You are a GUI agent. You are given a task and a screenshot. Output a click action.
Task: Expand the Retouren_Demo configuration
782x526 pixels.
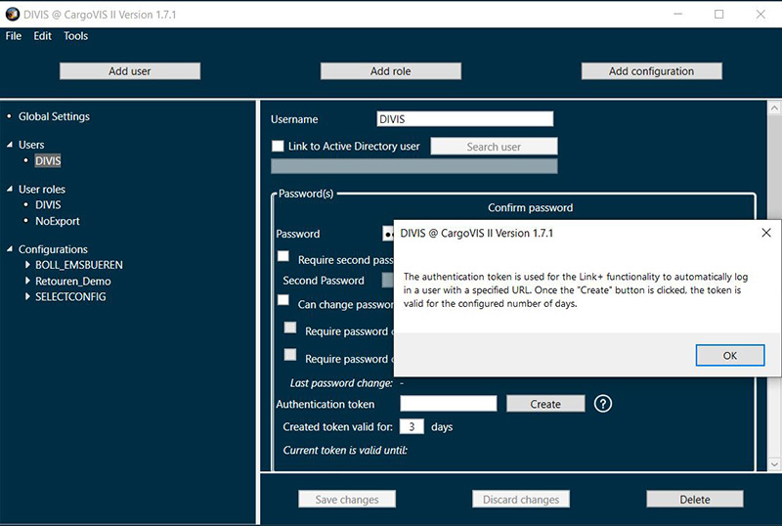27,281
